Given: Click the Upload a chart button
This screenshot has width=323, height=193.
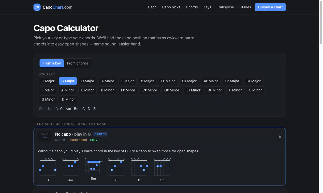Looking at the screenshot, I should [x=270, y=7].
